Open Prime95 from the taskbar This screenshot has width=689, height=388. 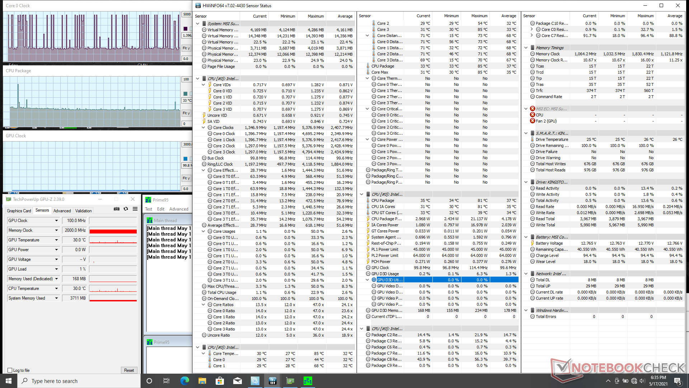[x=308, y=381]
